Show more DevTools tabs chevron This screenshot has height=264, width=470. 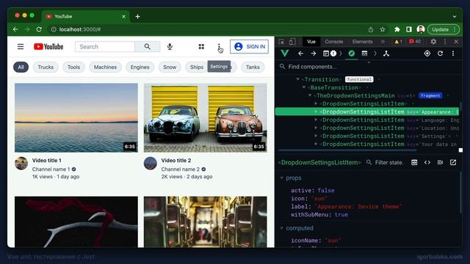point(383,42)
